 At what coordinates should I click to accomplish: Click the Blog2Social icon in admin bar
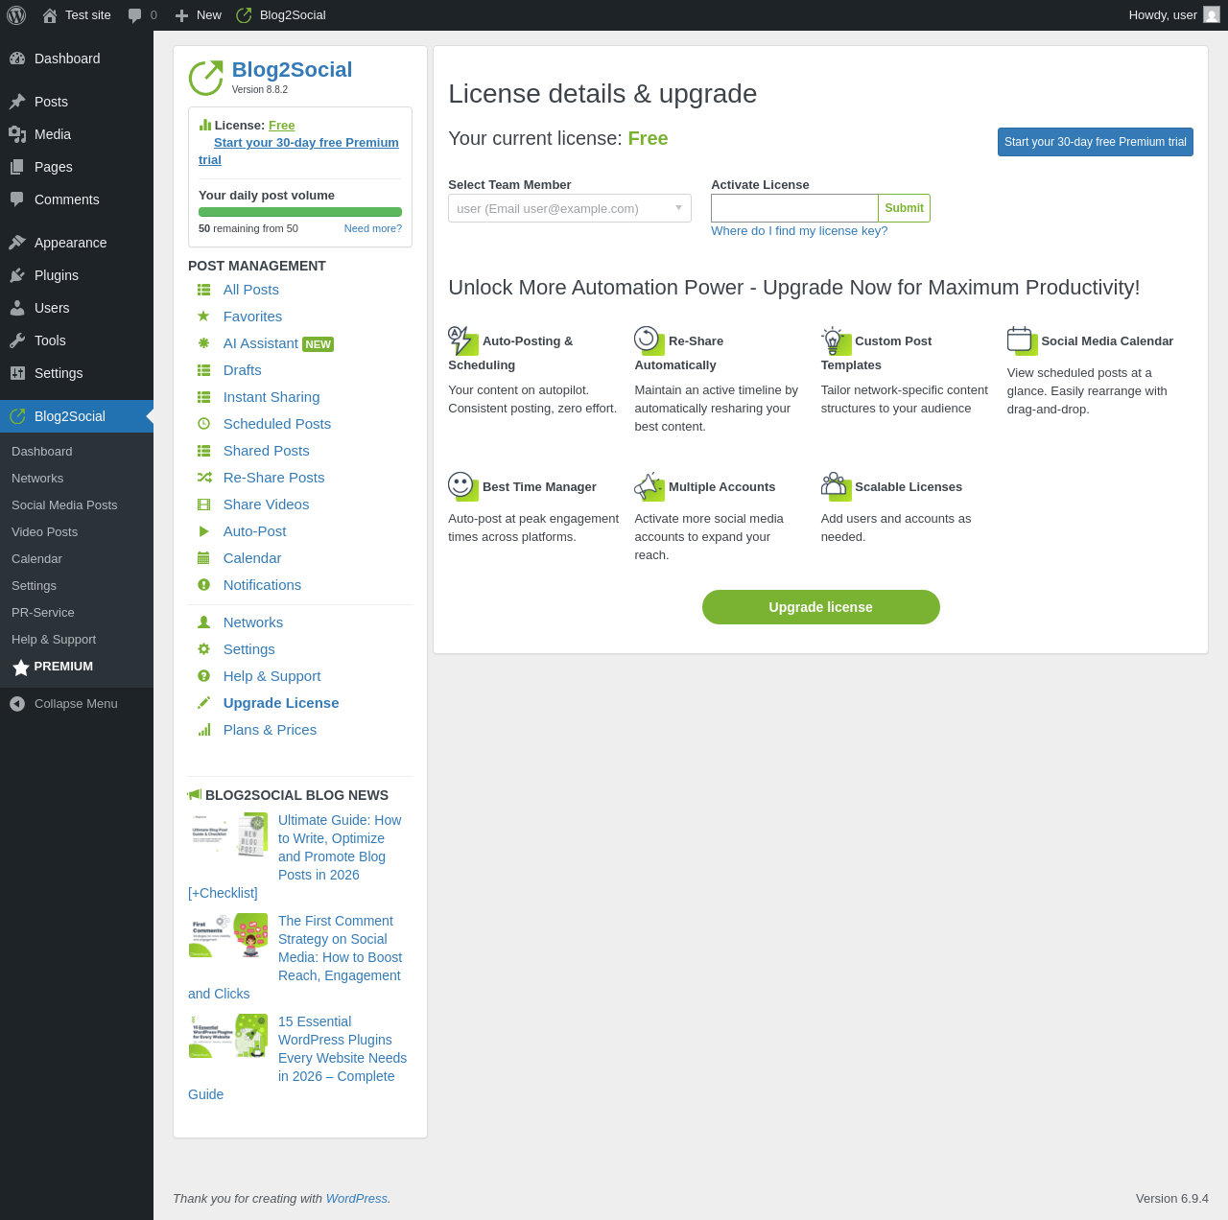tap(244, 15)
